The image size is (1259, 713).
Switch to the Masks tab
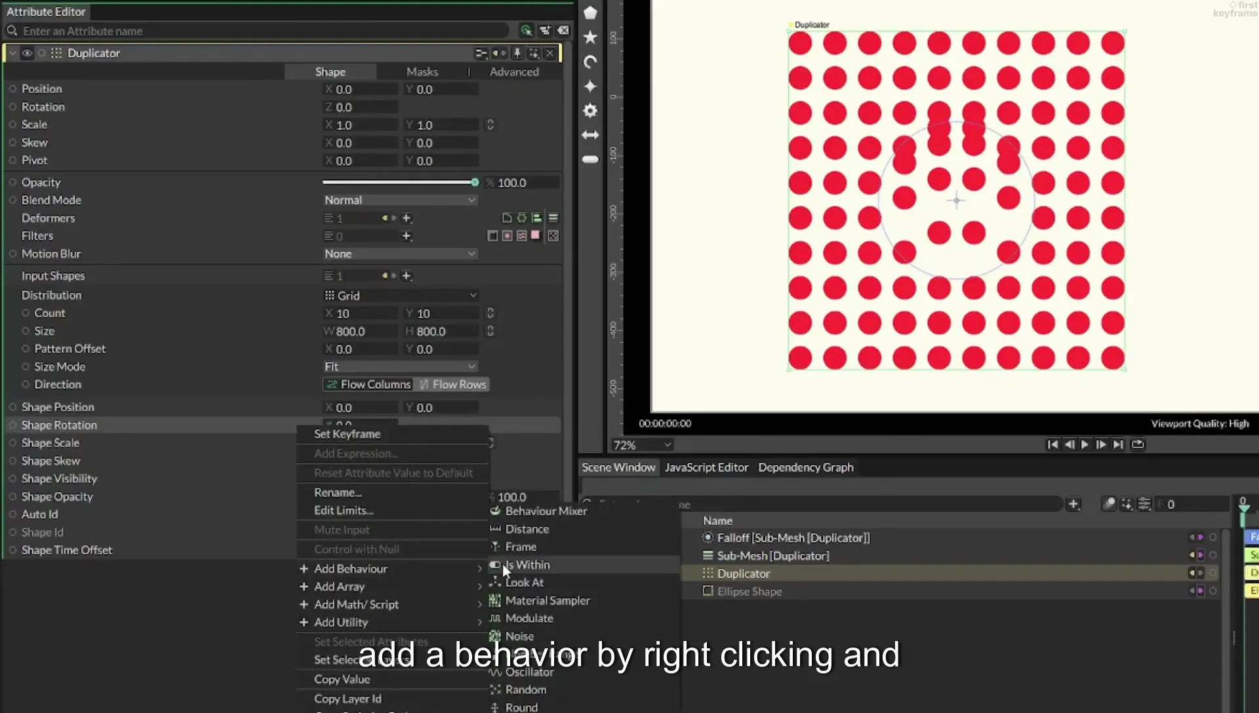422,71
